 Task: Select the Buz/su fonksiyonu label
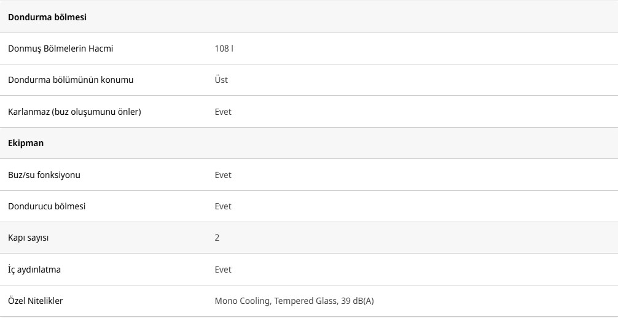44,175
